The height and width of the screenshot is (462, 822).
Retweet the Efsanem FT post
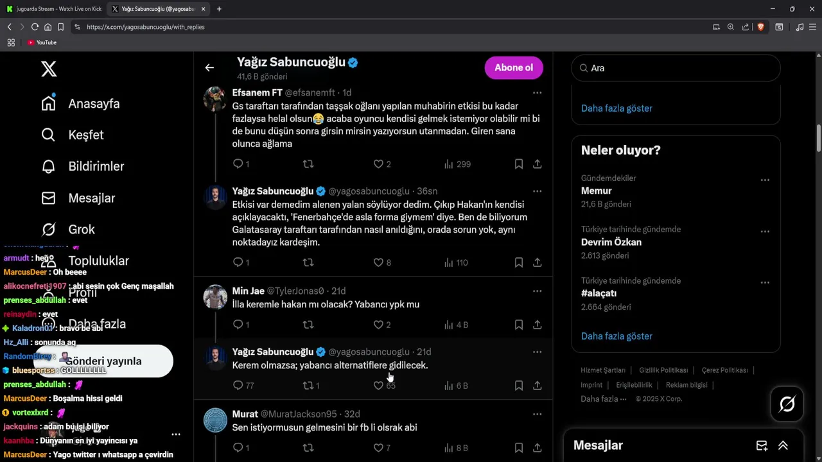pos(308,164)
